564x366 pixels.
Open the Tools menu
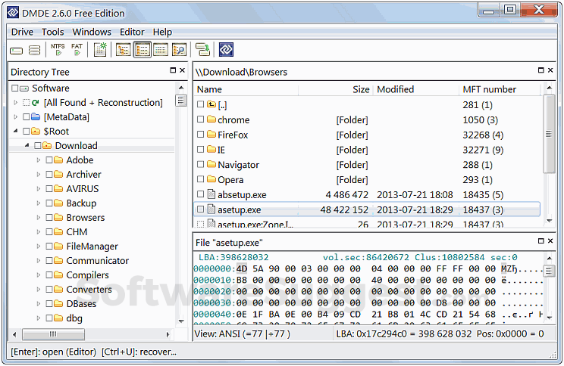click(x=52, y=32)
